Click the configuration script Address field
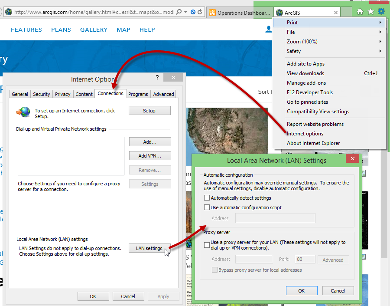This screenshot has height=306, width=390. (x=275, y=218)
